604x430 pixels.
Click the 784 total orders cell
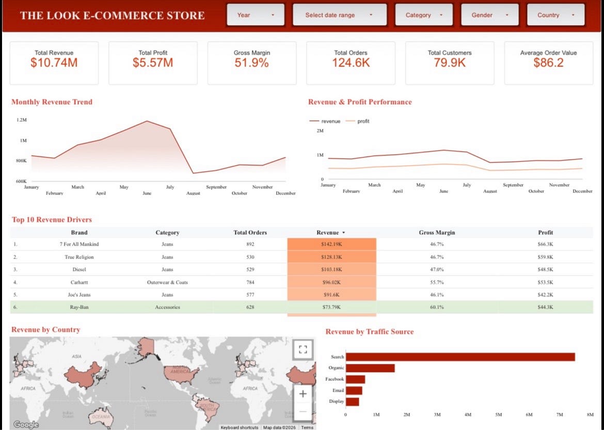coord(250,282)
